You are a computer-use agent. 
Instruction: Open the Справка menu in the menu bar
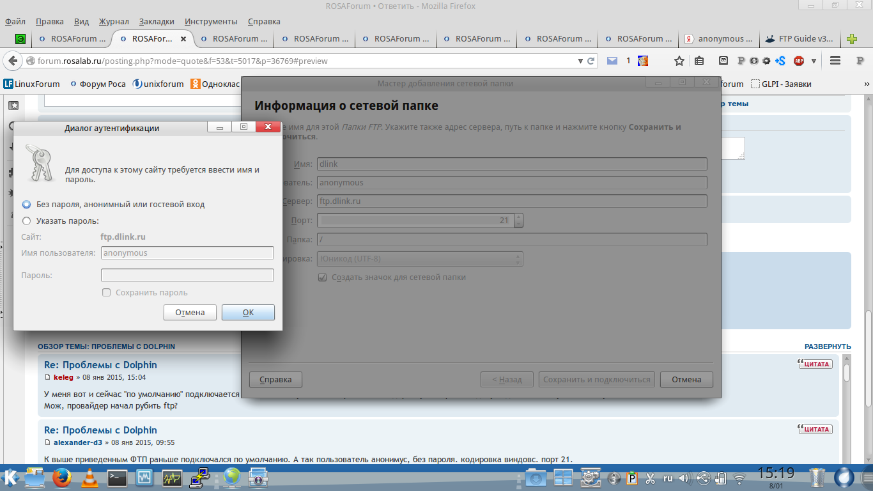click(x=264, y=21)
